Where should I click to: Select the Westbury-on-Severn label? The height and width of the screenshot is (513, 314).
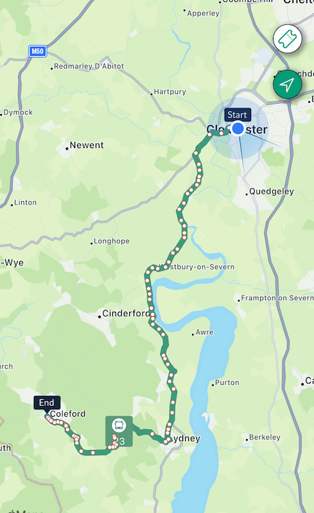(x=196, y=267)
